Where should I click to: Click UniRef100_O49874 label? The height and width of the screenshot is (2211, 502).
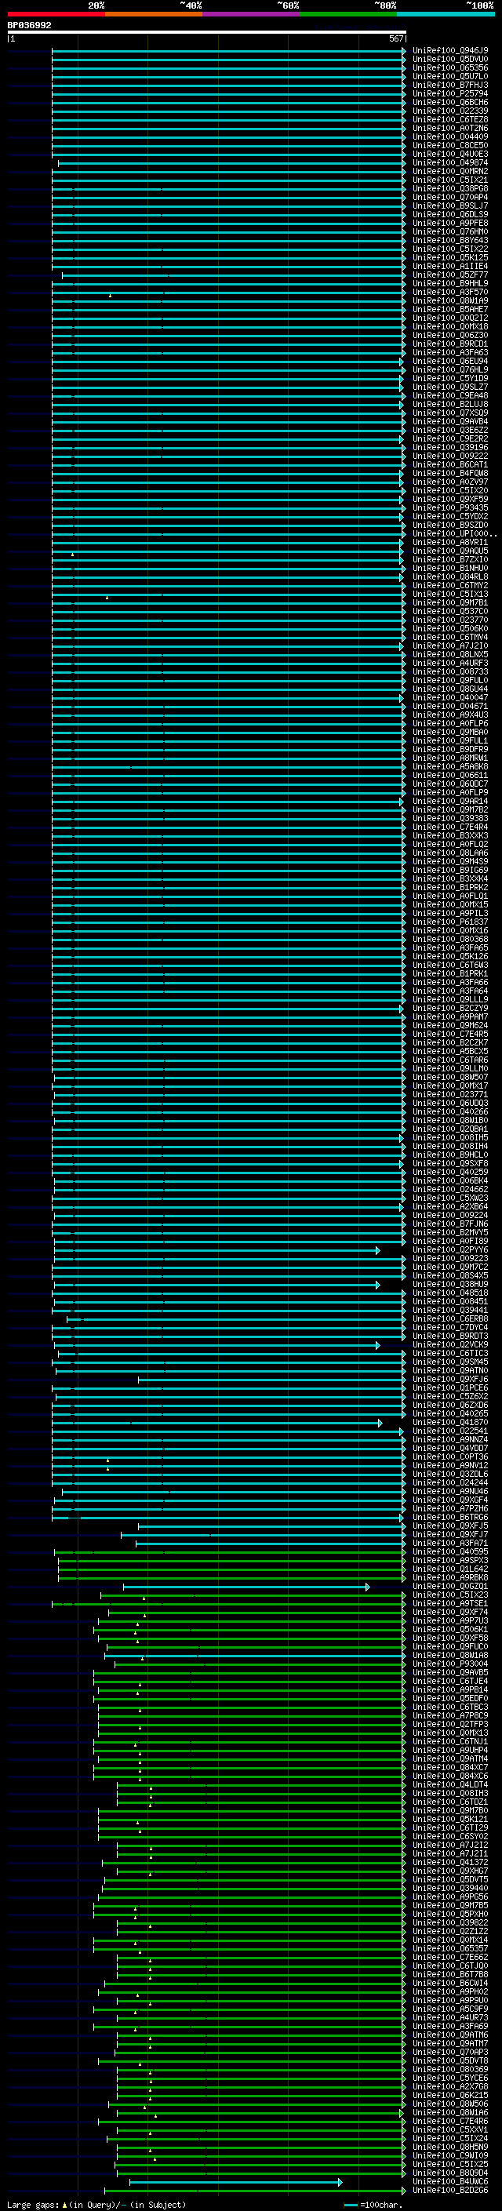tap(450, 162)
